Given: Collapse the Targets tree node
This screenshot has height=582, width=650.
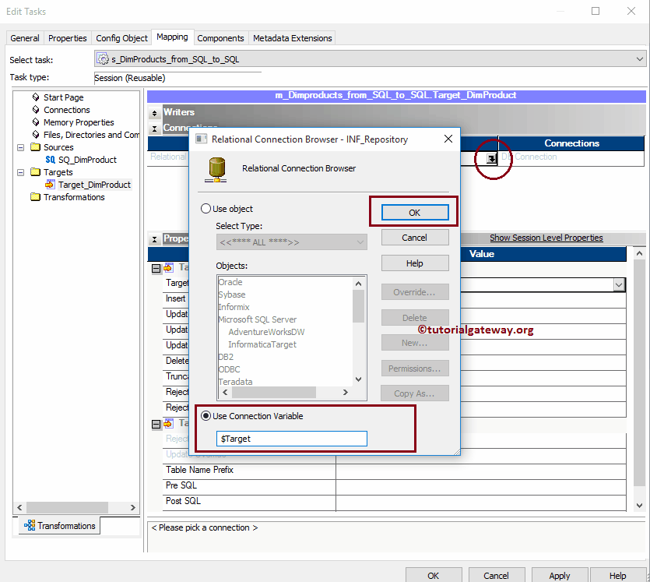Looking at the screenshot, I should tap(21, 172).
